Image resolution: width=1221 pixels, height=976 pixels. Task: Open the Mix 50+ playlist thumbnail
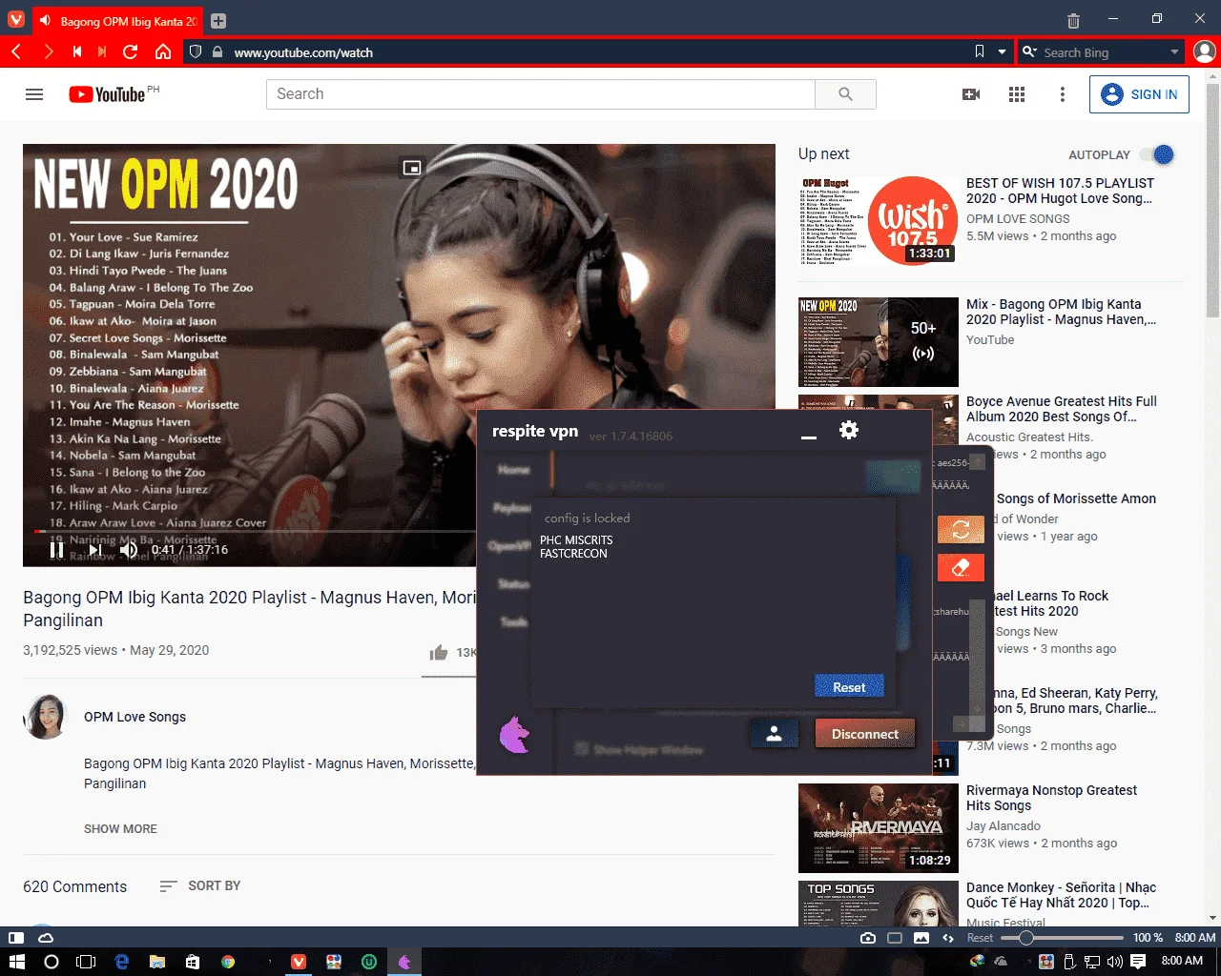pyautogui.click(x=878, y=341)
